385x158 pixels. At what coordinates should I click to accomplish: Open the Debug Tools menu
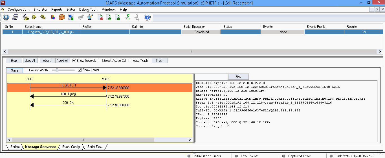point(89,10)
